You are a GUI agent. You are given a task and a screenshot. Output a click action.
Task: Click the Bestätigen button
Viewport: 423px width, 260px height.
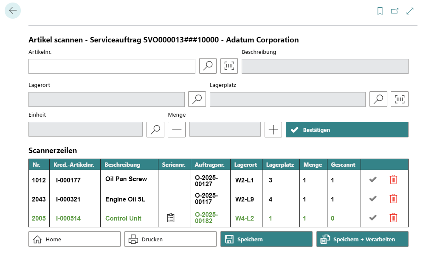pyautogui.click(x=347, y=130)
